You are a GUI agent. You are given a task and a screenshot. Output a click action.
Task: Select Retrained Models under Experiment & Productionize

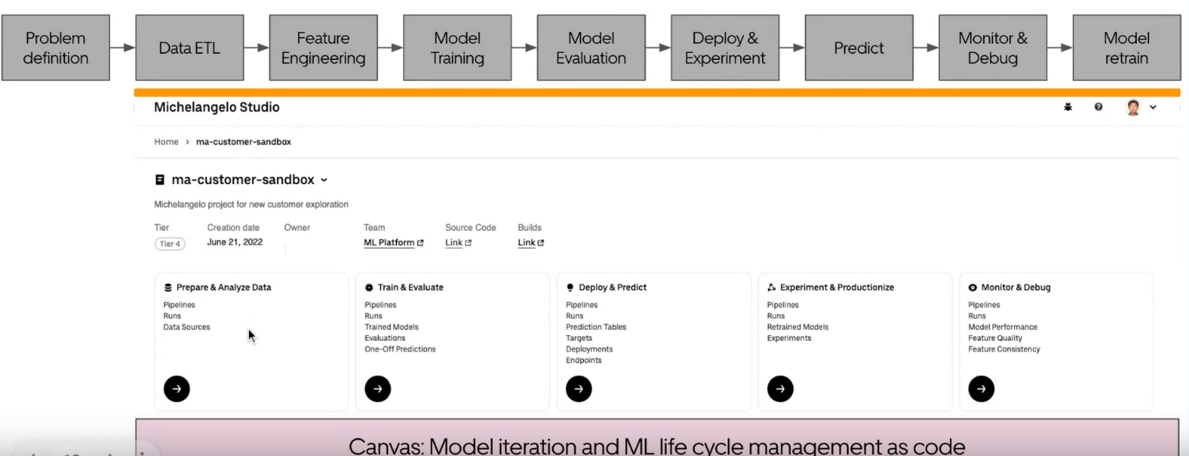[x=797, y=327]
